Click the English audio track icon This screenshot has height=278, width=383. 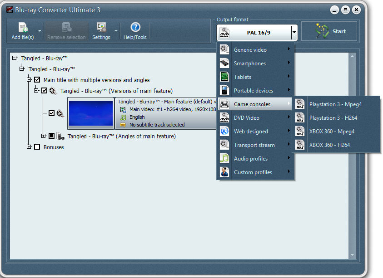(123, 117)
